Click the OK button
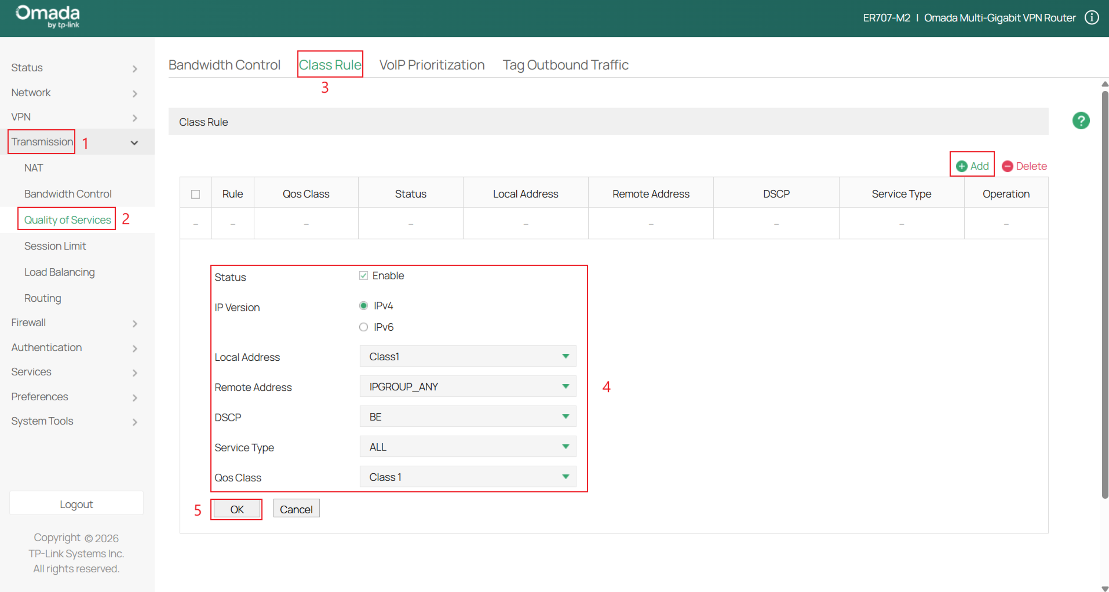 point(237,509)
